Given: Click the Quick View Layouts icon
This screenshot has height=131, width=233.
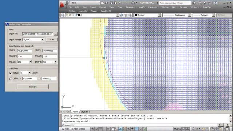Looking at the screenshot, I should click(x=183, y=129).
